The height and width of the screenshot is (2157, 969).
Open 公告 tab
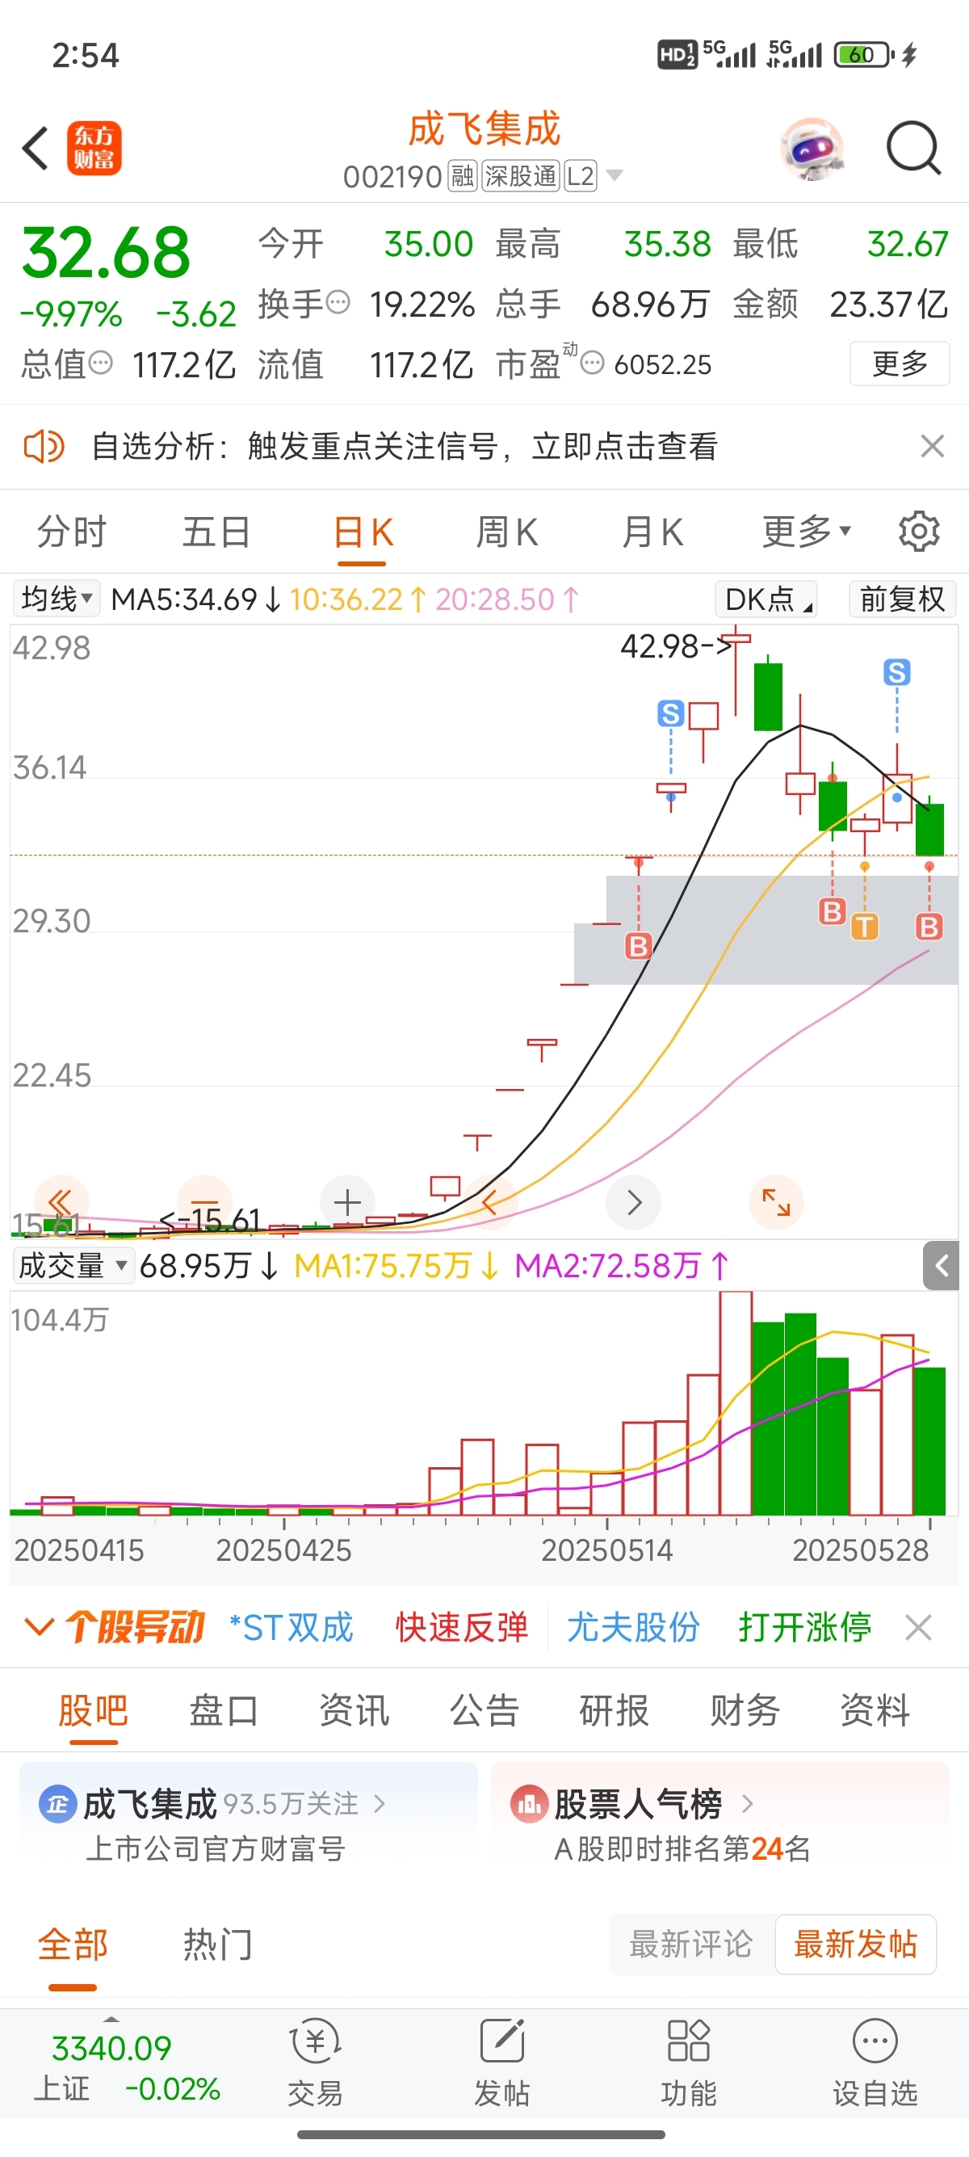pos(484,1710)
